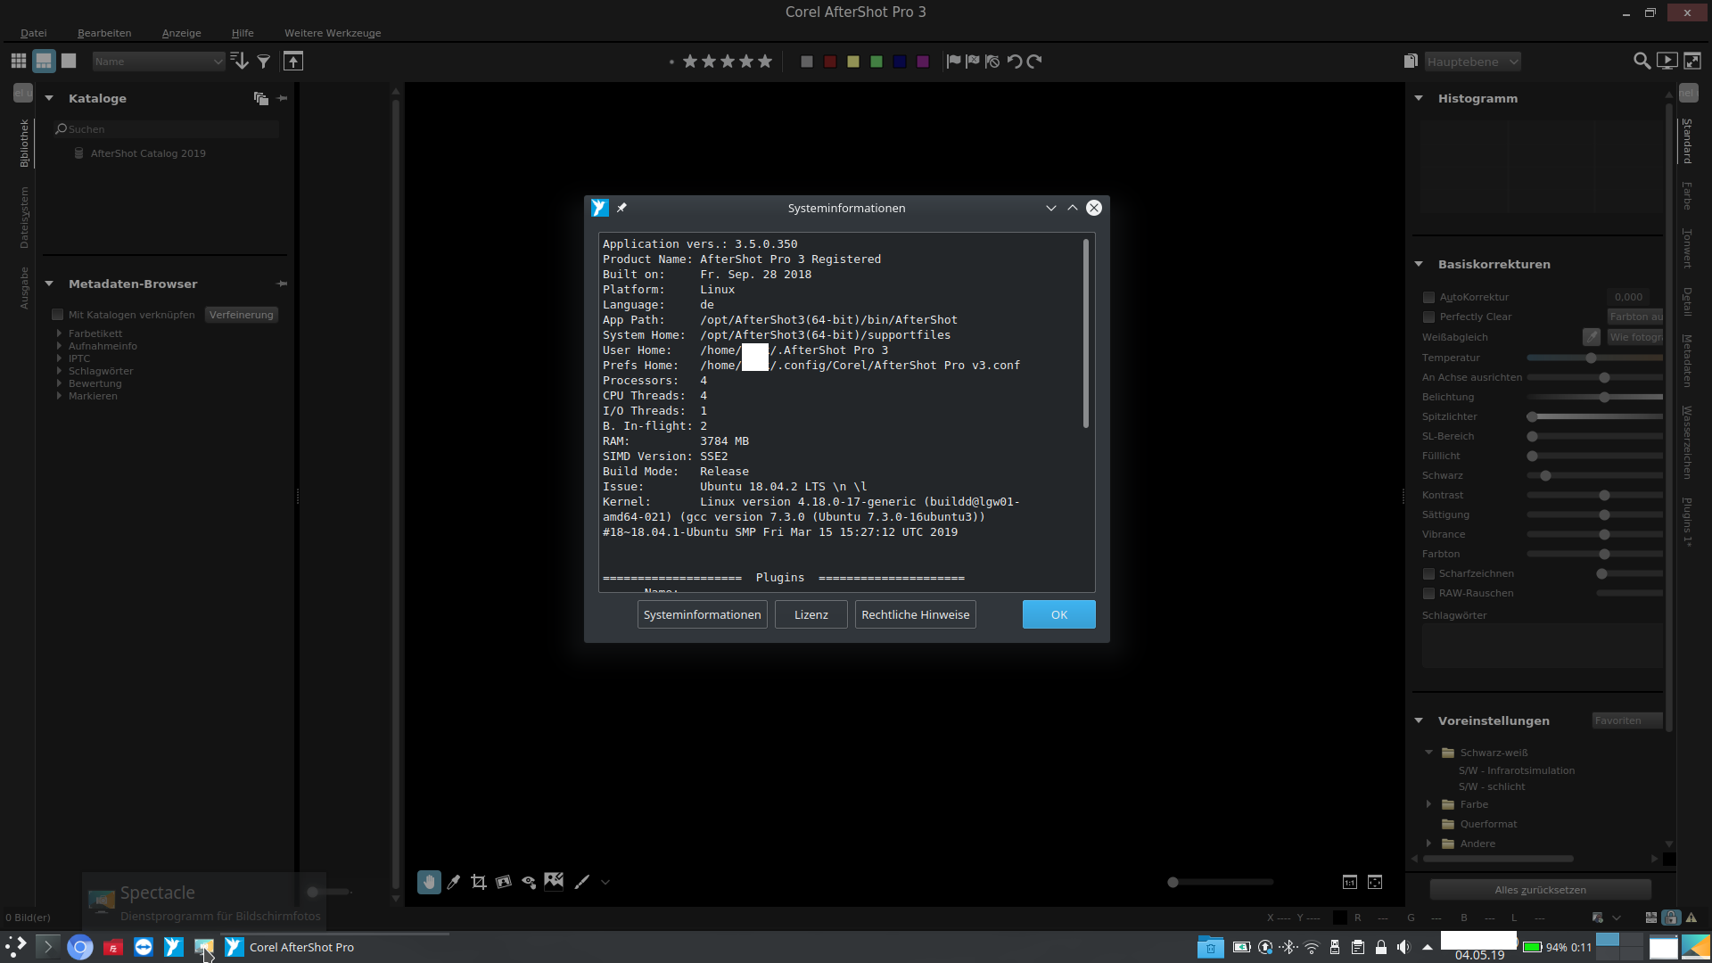
Task: Expand the Farbetikett metadata node
Action: pos(60,333)
